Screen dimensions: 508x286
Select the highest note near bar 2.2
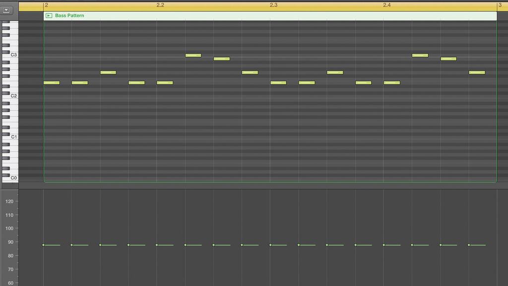[x=193, y=55]
